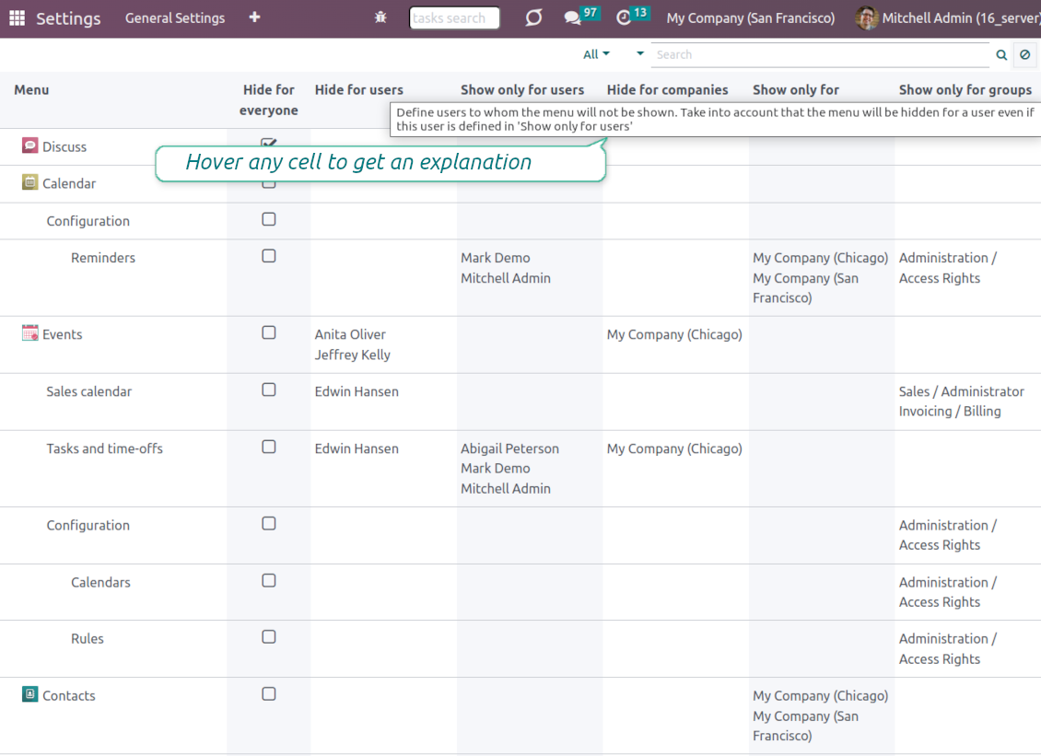Image resolution: width=1041 pixels, height=756 pixels.
Task: Click the Settings app title
Action: click(68, 17)
